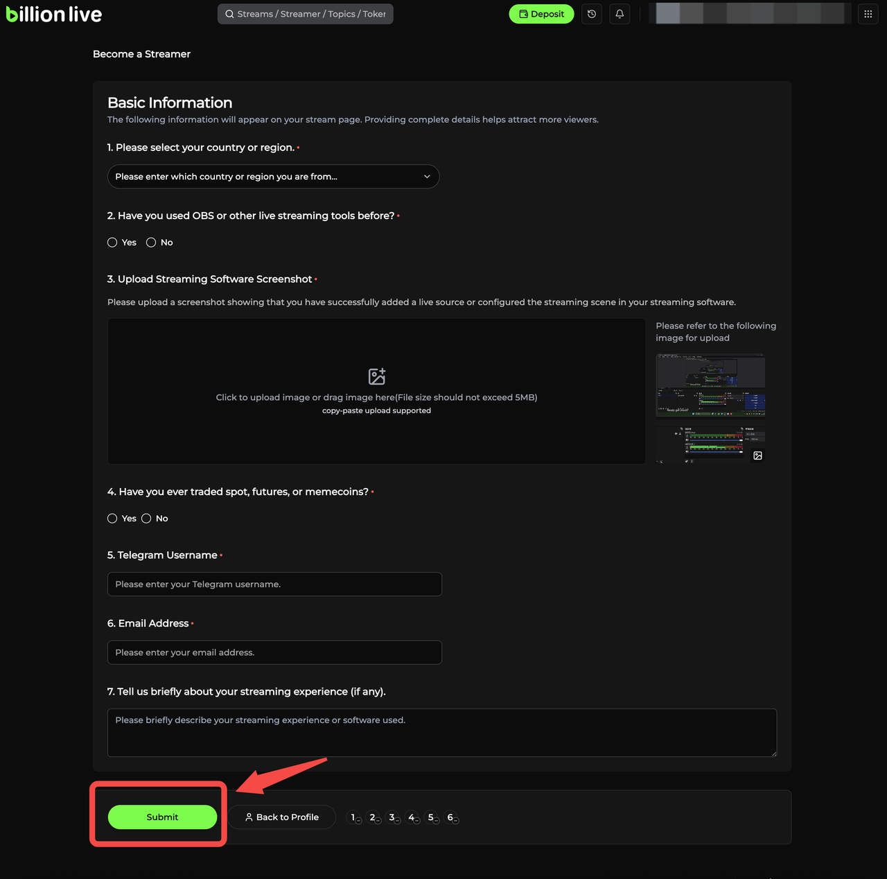Jump to question 6 step indicator
Image resolution: width=887 pixels, height=879 pixels.
[x=451, y=818]
